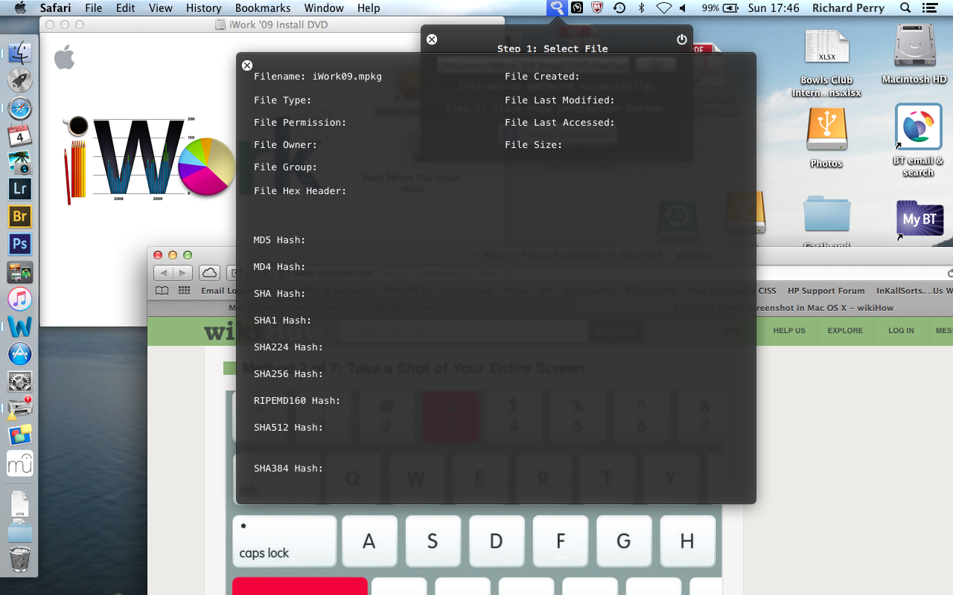Viewport: 953px width, 595px height.
Task: Open Top Sites grid icon in Safari
Action: pyautogui.click(x=184, y=291)
